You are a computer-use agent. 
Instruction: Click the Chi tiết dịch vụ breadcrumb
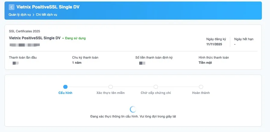click(x=47, y=14)
